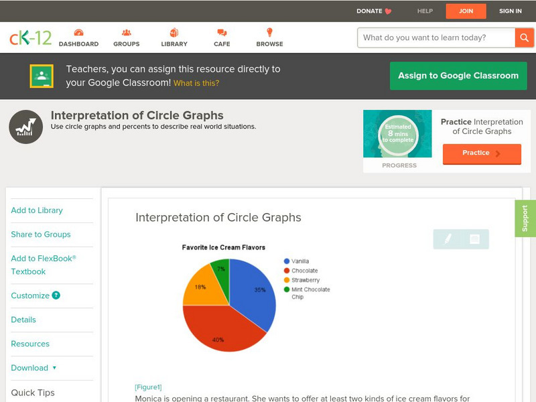Click the Details link
The image size is (536, 402).
(23, 320)
